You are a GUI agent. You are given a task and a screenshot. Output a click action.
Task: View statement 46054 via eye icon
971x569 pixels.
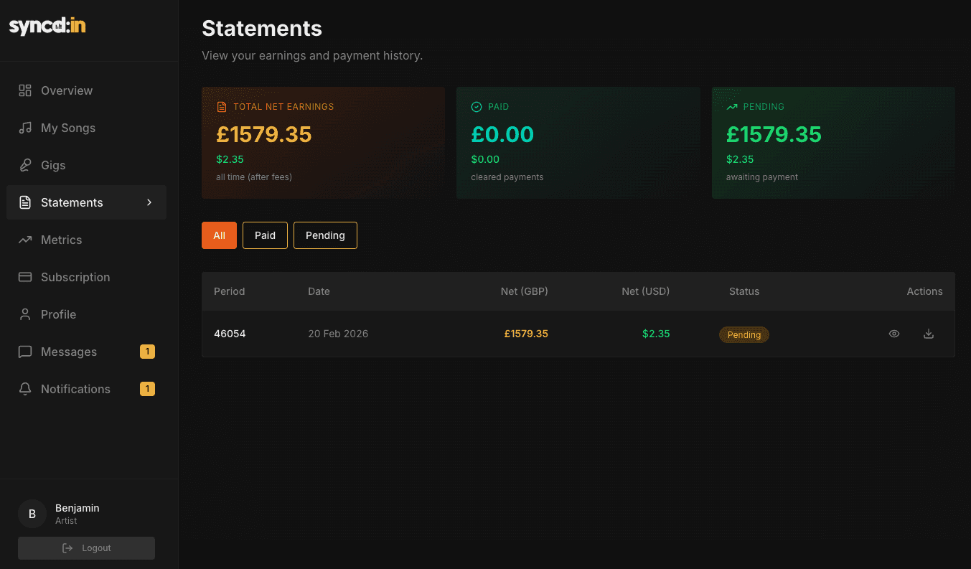click(894, 334)
